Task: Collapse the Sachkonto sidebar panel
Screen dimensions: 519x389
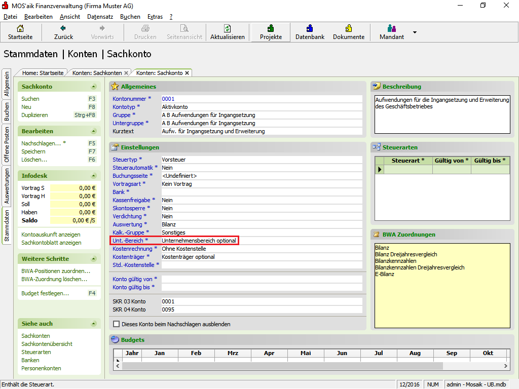Action: pos(94,87)
